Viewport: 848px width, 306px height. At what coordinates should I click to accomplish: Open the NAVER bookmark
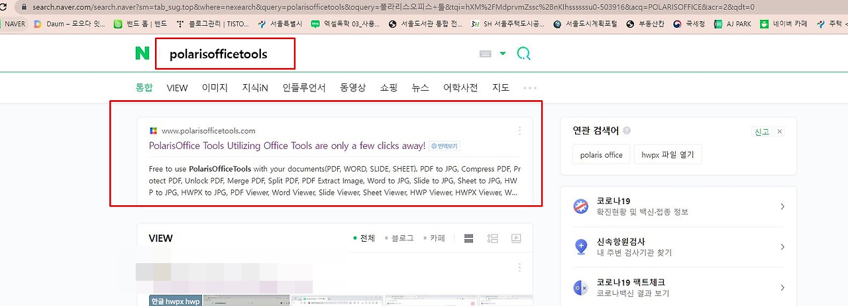pos(15,24)
